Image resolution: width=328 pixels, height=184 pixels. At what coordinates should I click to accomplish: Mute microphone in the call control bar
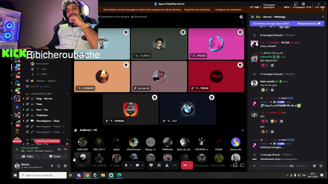coord(126,165)
